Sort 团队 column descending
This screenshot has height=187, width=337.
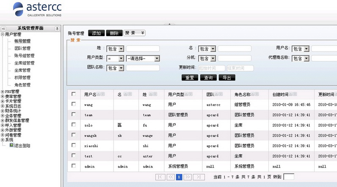221,94
